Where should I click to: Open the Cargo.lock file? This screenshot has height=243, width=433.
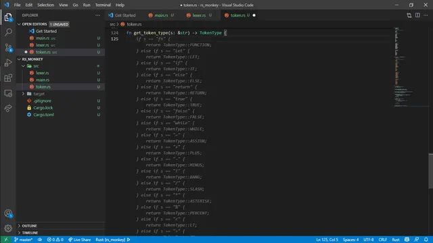(x=60, y=108)
